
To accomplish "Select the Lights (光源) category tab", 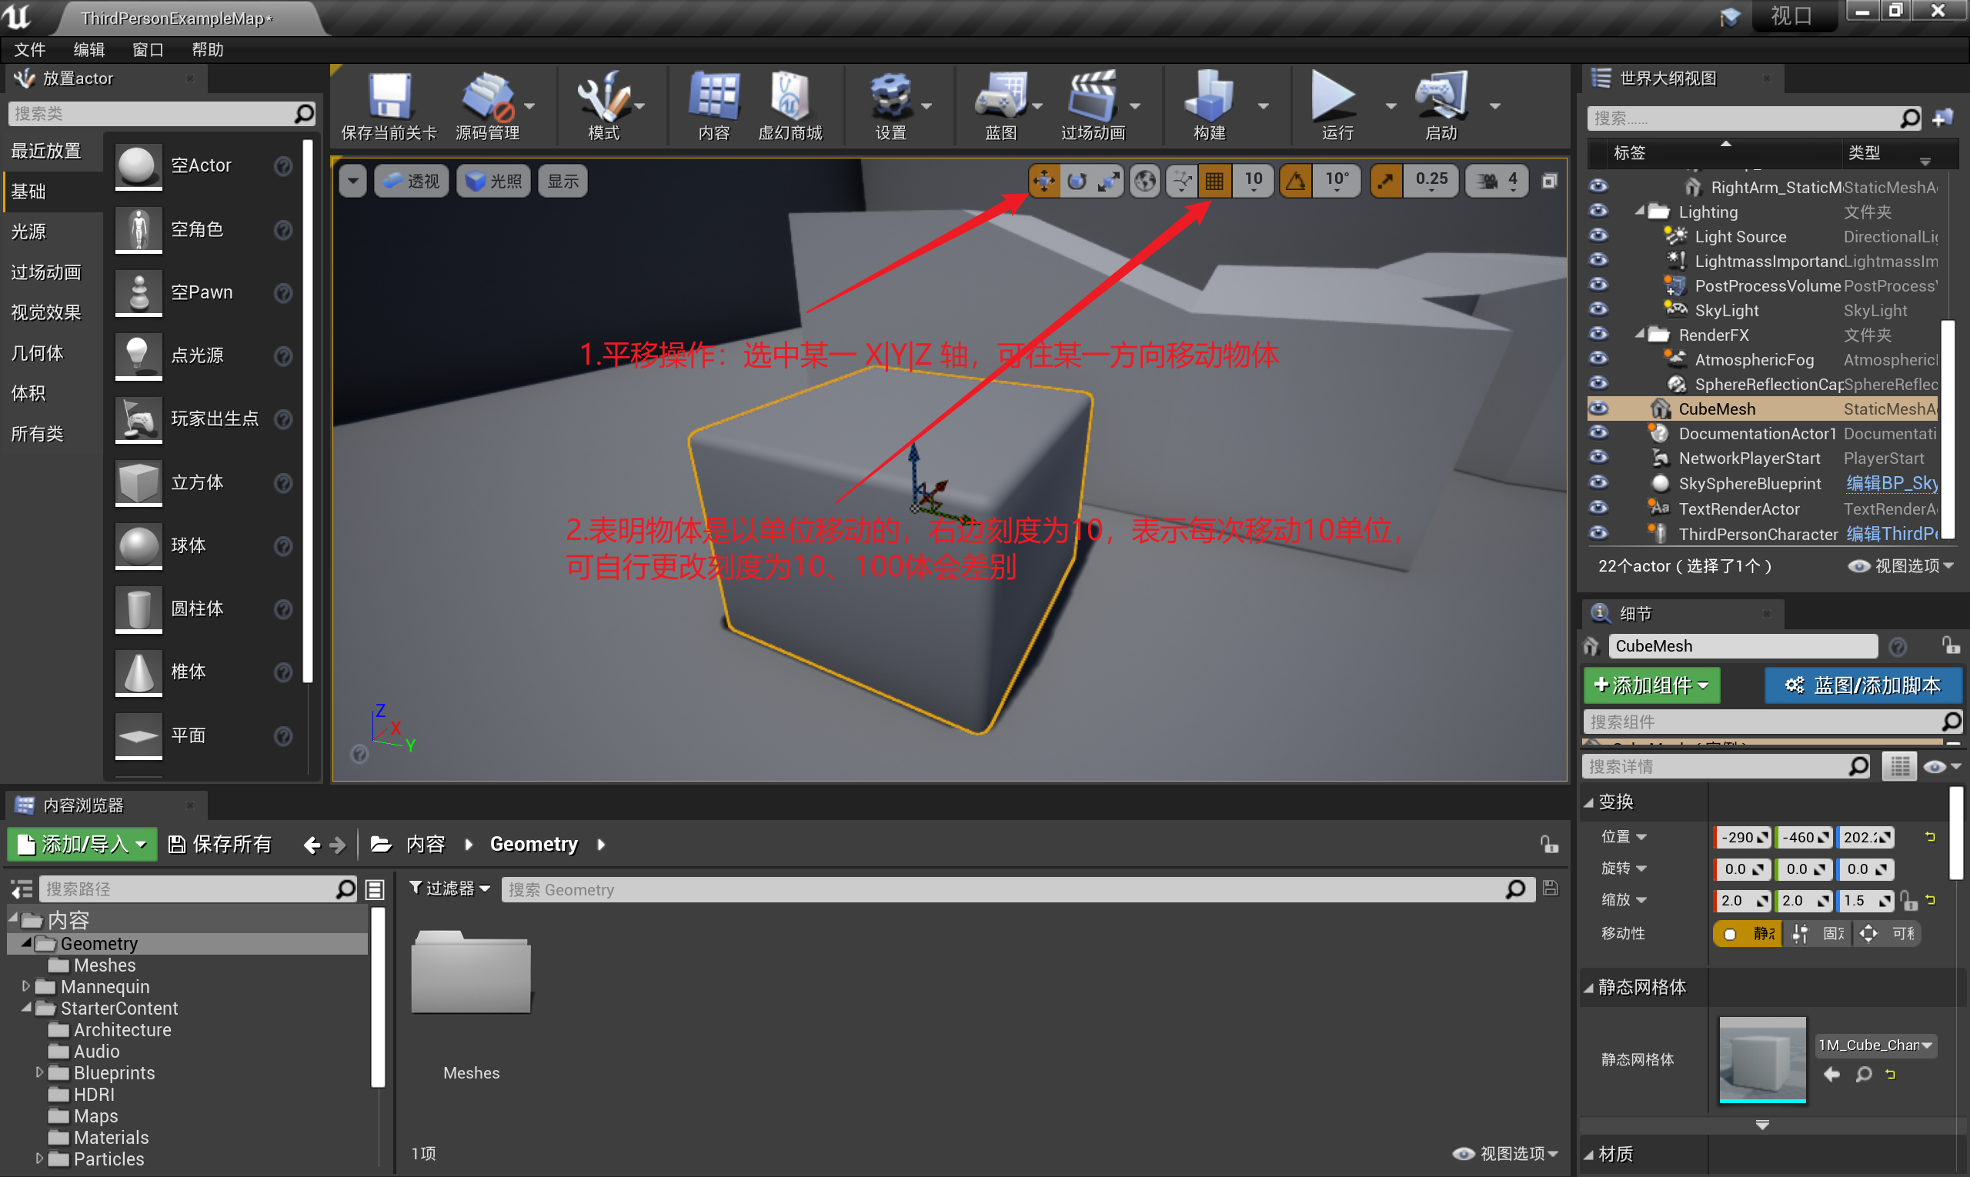I will (x=52, y=232).
